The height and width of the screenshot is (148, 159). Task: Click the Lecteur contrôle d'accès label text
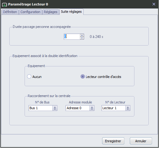(x=103, y=77)
